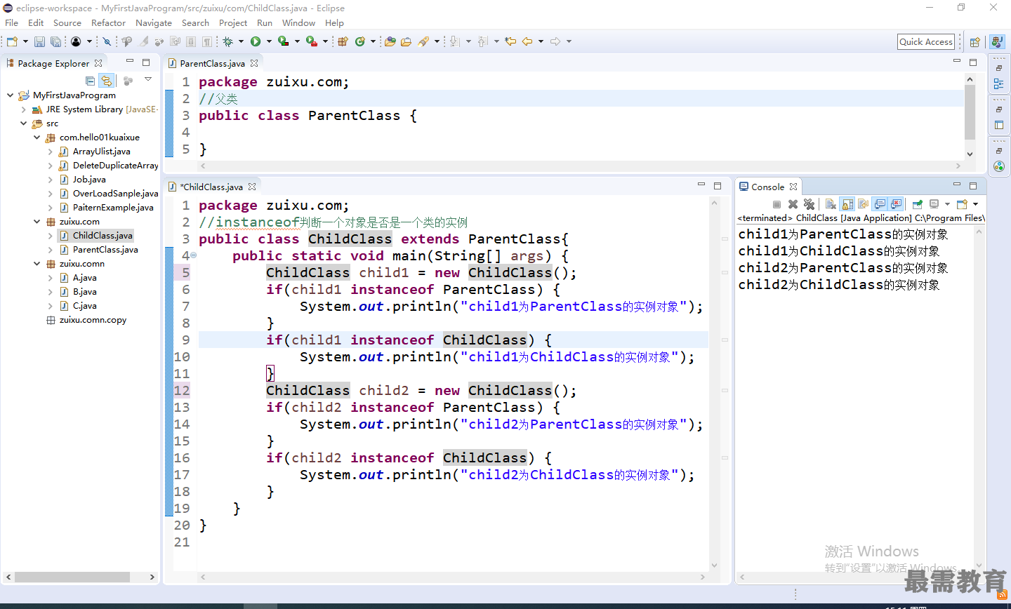This screenshot has height=609, width=1011.
Task: Click the External Tools run icon
Action: click(x=312, y=41)
